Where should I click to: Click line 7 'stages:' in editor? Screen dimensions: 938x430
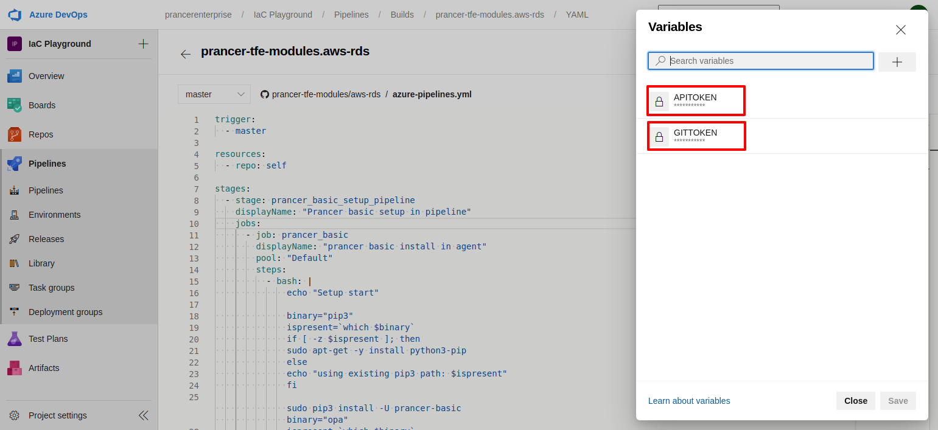point(233,189)
